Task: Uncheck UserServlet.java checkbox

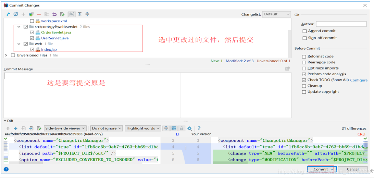Action: point(32,38)
